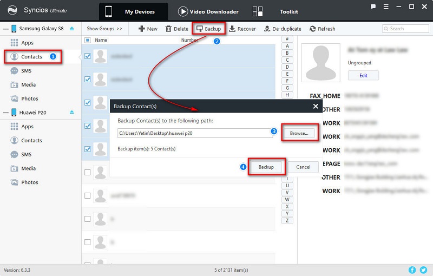Click De-duplicate toolbar button

[x=283, y=29]
